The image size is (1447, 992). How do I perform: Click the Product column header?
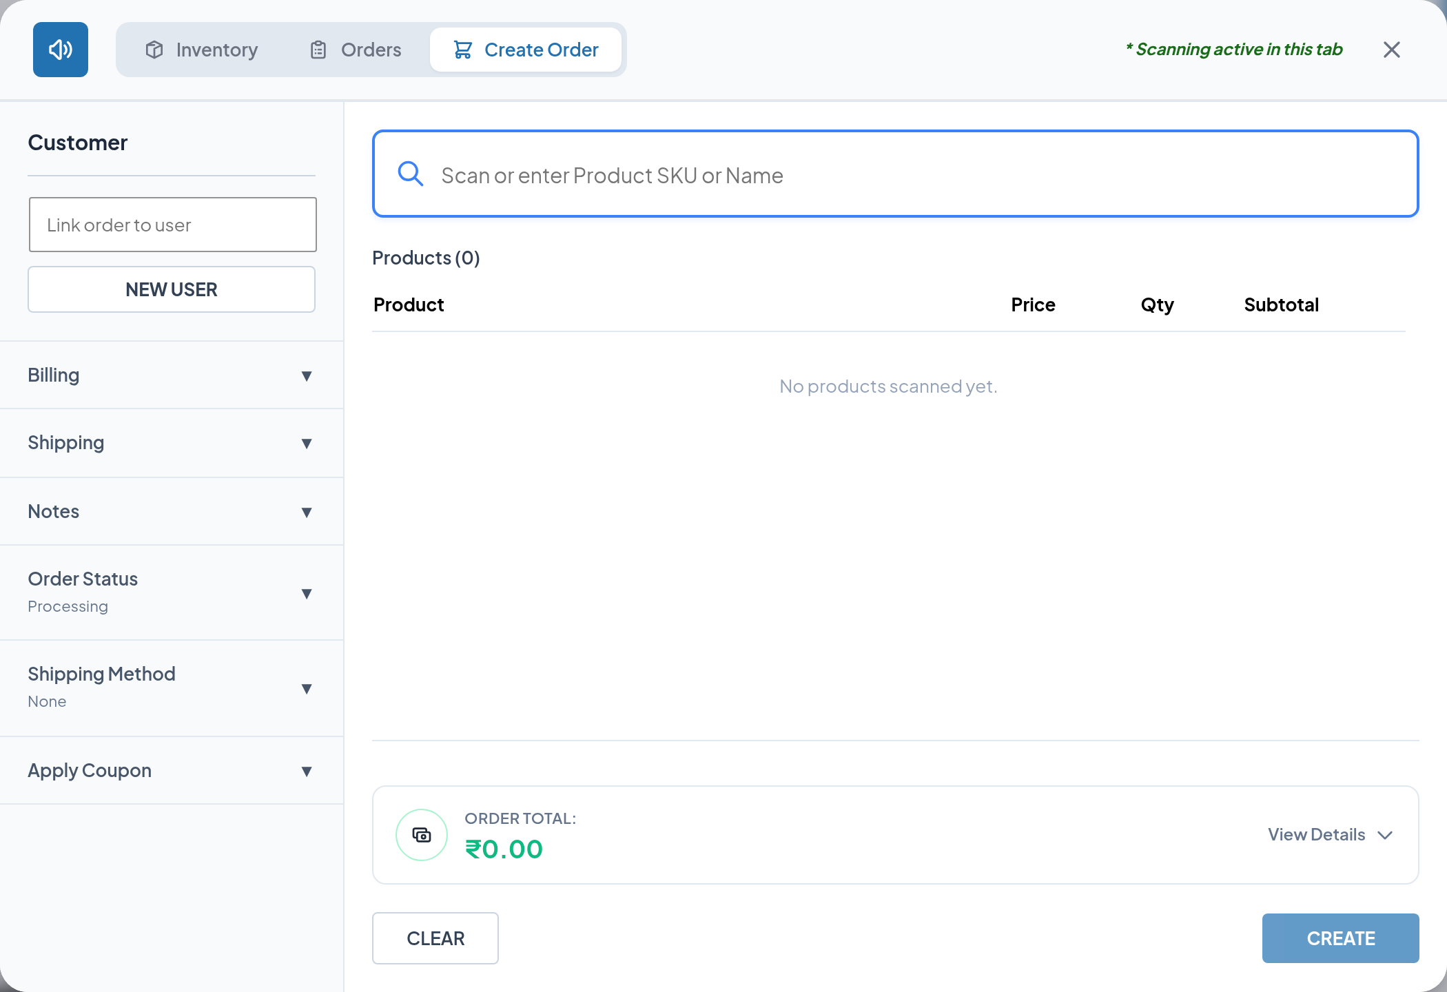pos(409,304)
